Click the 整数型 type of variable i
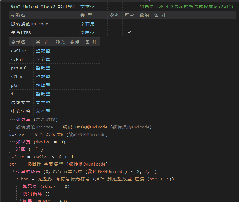Screen dimensions: 239x202 (x=43, y=94)
